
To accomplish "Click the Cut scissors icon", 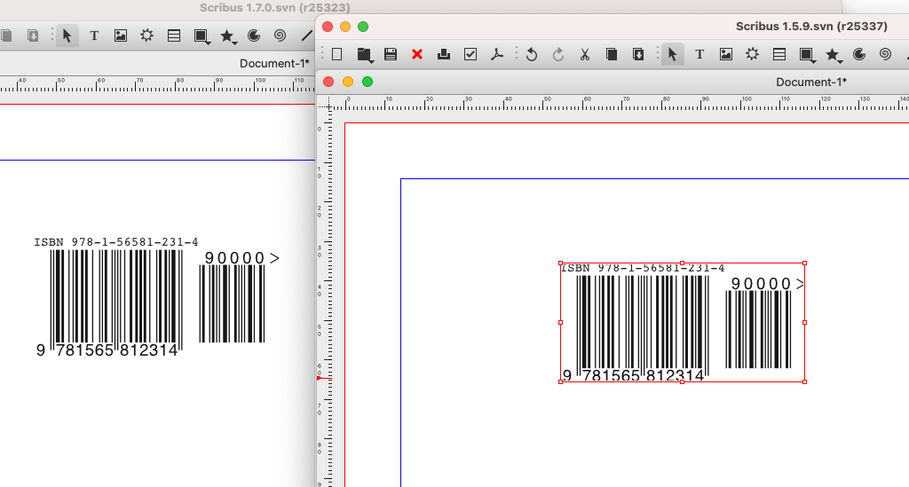I will tap(585, 54).
